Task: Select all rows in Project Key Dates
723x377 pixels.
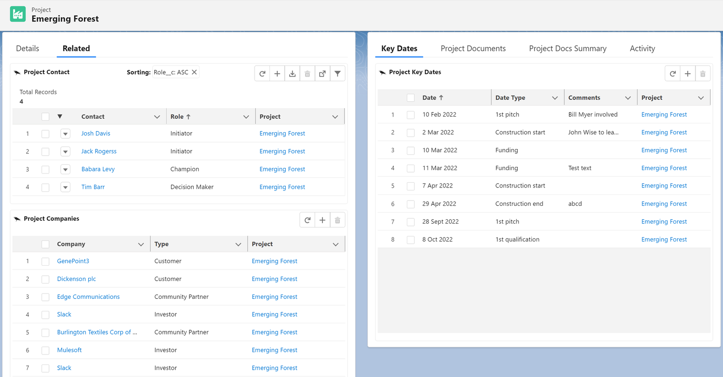Action: point(411,98)
